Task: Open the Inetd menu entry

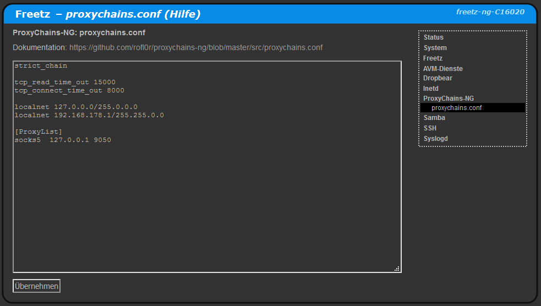Action: 431,89
